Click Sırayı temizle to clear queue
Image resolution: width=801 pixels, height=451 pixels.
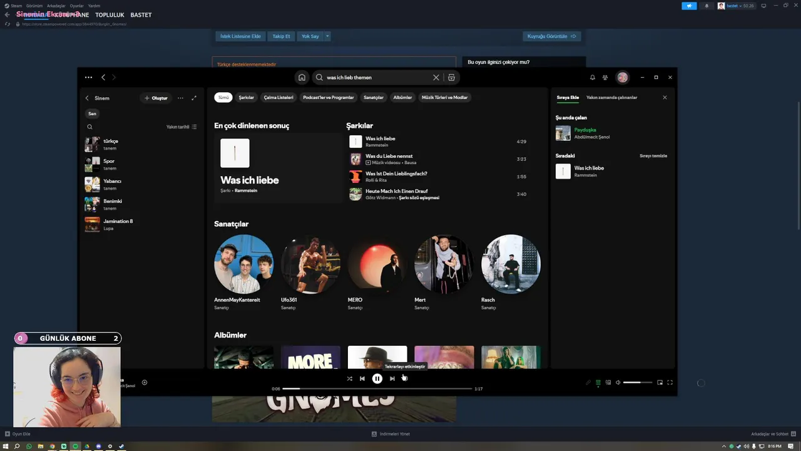[x=653, y=156]
